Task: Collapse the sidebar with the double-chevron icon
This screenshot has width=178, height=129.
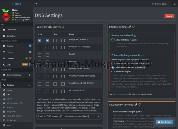Action: pos(36,4)
